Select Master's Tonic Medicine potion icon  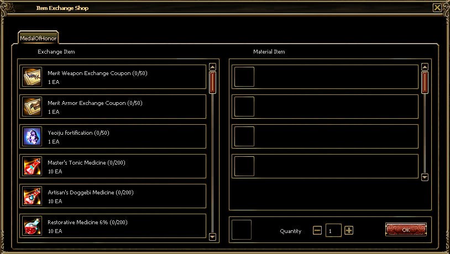click(x=32, y=166)
